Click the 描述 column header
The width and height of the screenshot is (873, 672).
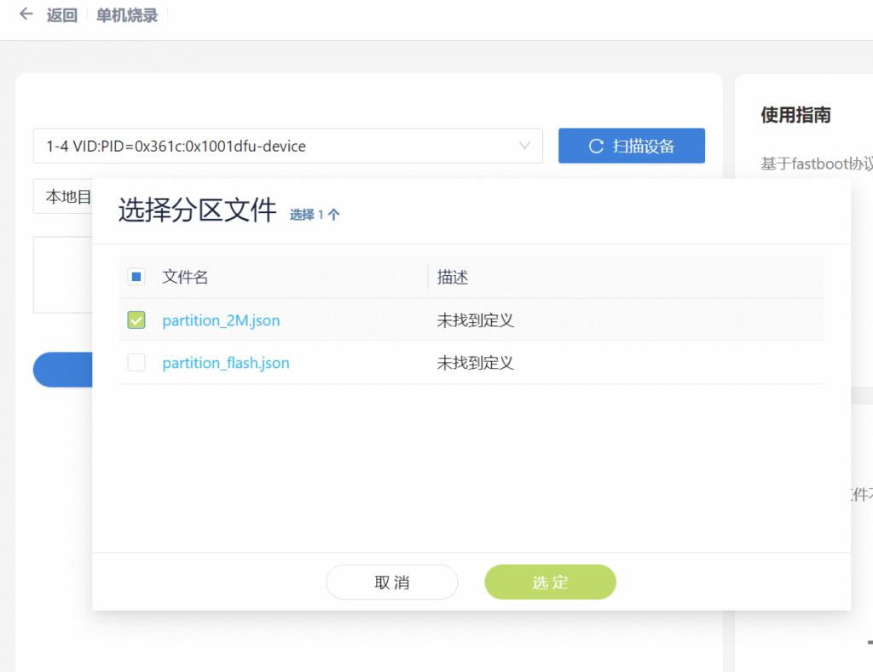[x=453, y=277]
